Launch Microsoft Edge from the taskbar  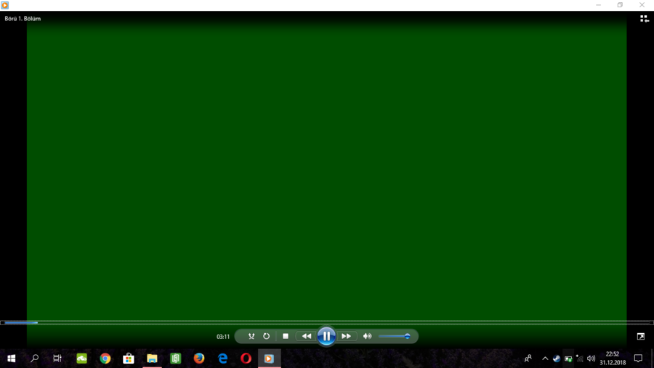(223, 359)
